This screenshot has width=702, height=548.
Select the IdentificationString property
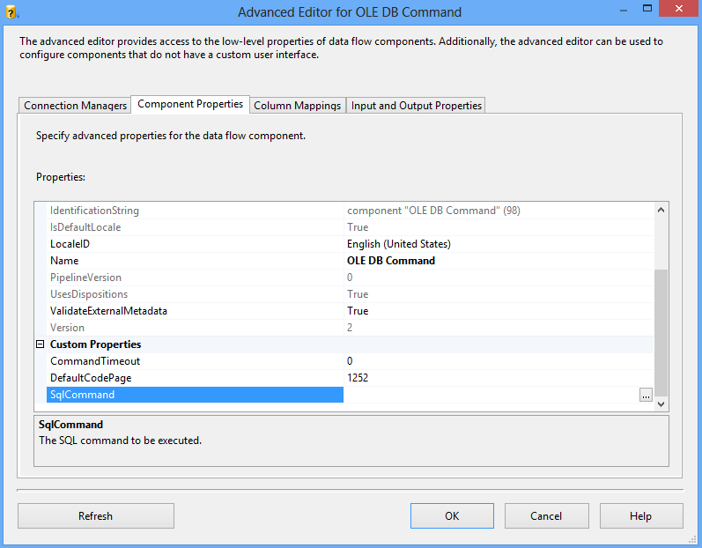pos(196,211)
